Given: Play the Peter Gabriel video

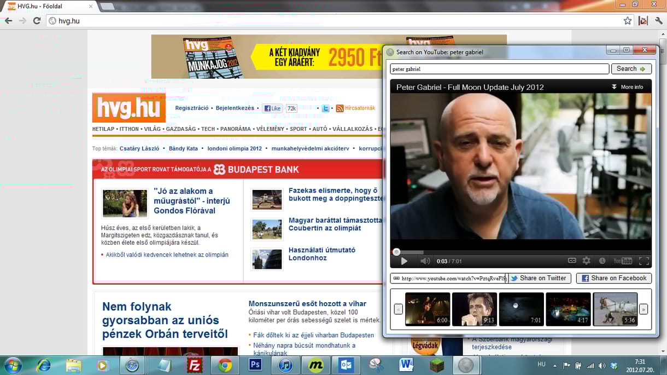Looking at the screenshot, I should (x=404, y=261).
